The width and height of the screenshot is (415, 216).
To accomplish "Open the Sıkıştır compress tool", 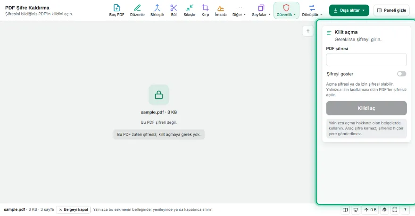I will click(190, 10).
